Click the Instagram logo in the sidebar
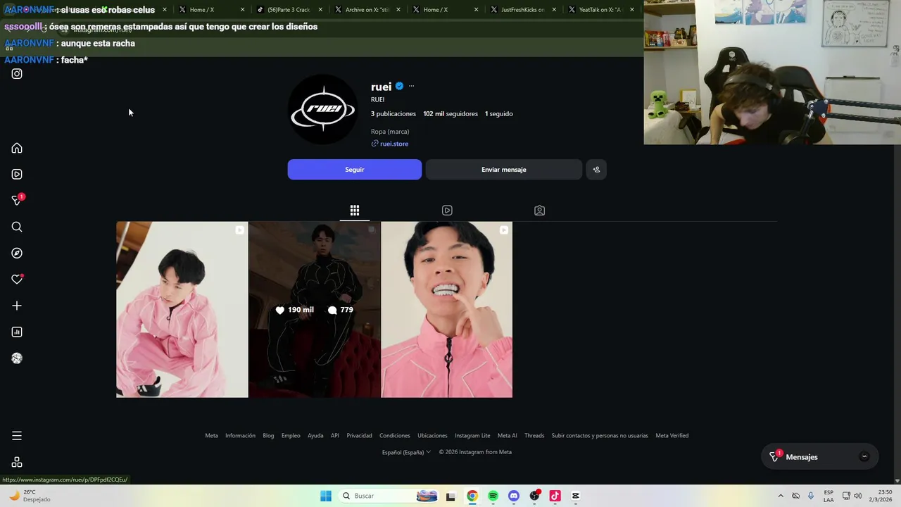This screenshot has width=901, height=507. [x=17, y=74]
